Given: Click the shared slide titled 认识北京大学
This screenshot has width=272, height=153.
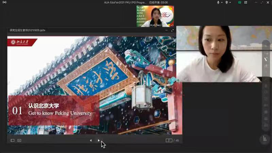Looking at the screenshot, I should coord(95,85).
